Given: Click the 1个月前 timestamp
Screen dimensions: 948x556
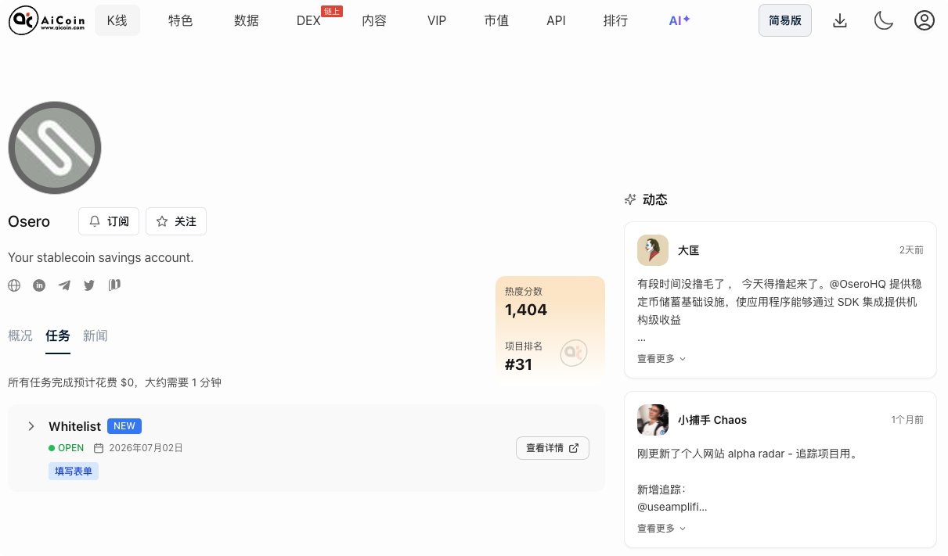Looking at the screenshot, I should tap(907, 420).
